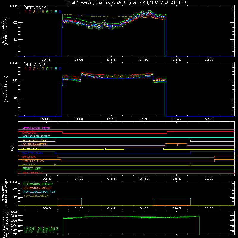Select olive detector 5 in front segments legend
The width and height of the screenshot is (238, 238).
click(x=43, y=12)
